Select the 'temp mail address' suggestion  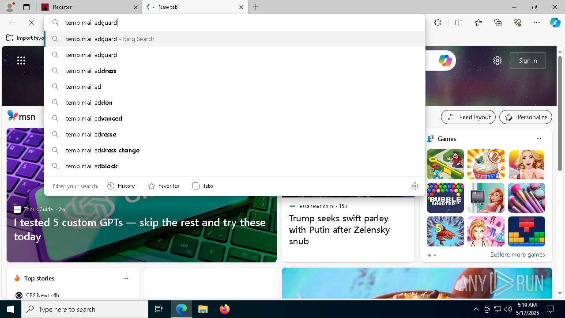234,71
